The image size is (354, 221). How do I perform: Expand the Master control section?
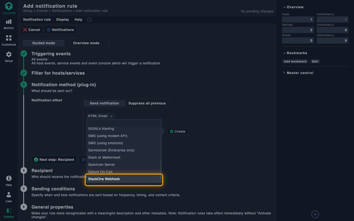298,73
